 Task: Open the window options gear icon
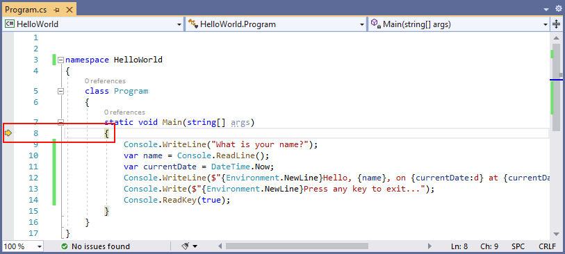click(558, 9)
